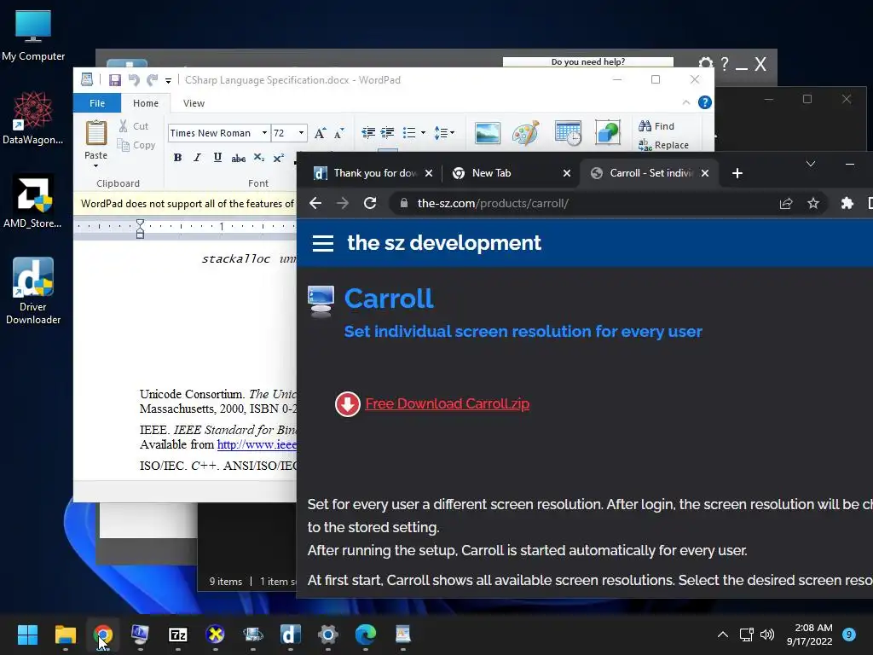Open the WordPad Help icon
873x655 pixels.
click(x=705, y=102)
